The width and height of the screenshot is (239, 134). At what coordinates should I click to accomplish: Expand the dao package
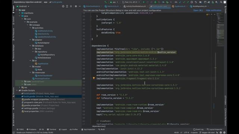coord(33,49)
